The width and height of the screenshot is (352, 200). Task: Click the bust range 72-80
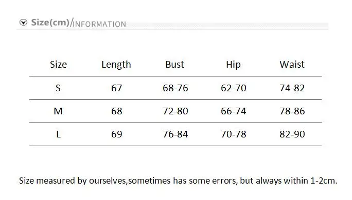pyautogui.click(x=175, y=111)
